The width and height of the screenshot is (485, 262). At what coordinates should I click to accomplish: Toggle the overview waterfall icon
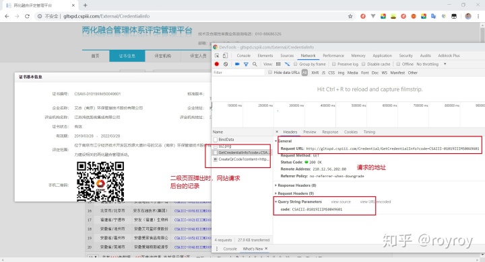pyautogui.click(x=288, y=64)
